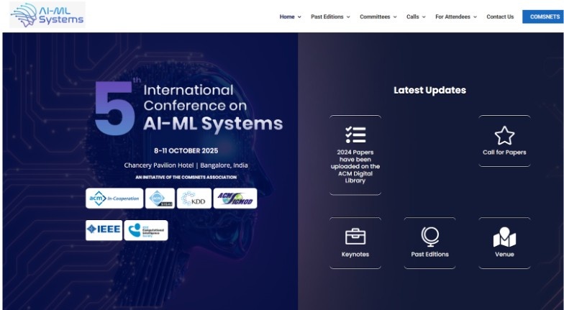564x310 pixels.
Task: Expand the Past Editions nav chevron
Action: click(x=348, y=17)
